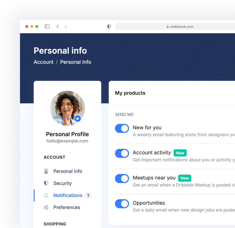The width and height of the screenshot is (235, 228).
Task: Click the important notifications description text
Action: (184, 160)
